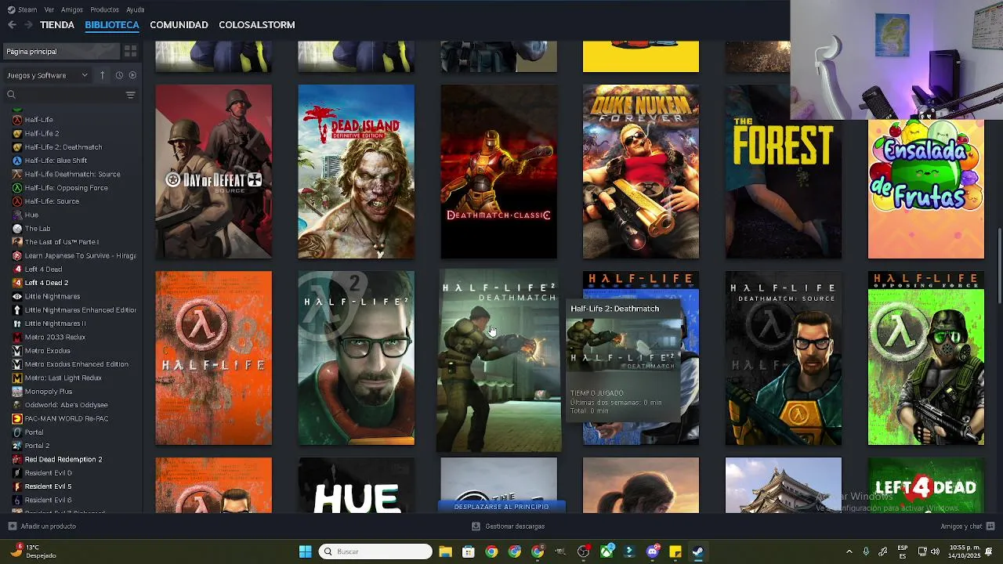Open the Ver menu
This screenshot has height=564, width=1003.
(x=49, y=9)
